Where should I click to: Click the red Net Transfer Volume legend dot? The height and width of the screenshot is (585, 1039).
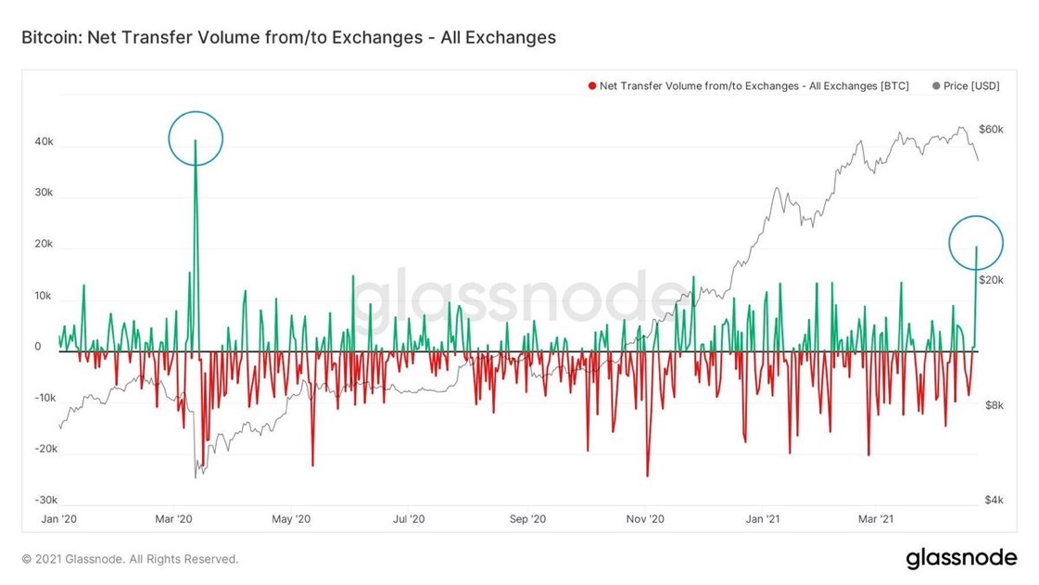[x=591, y=86]
